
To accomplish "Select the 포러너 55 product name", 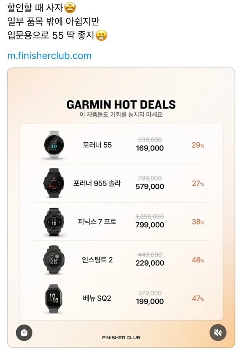I will [97, 145].
